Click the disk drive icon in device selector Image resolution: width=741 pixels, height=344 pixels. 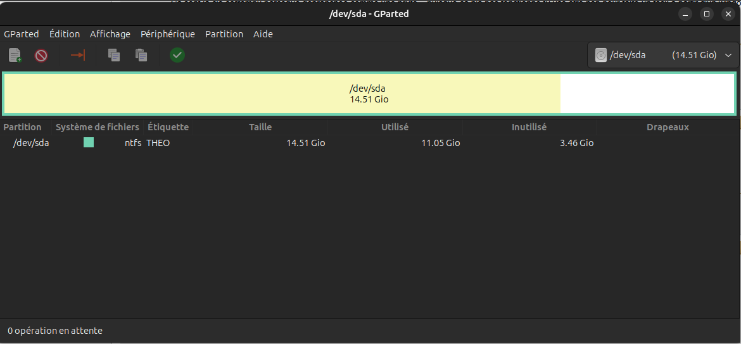(x=600, y=55)
